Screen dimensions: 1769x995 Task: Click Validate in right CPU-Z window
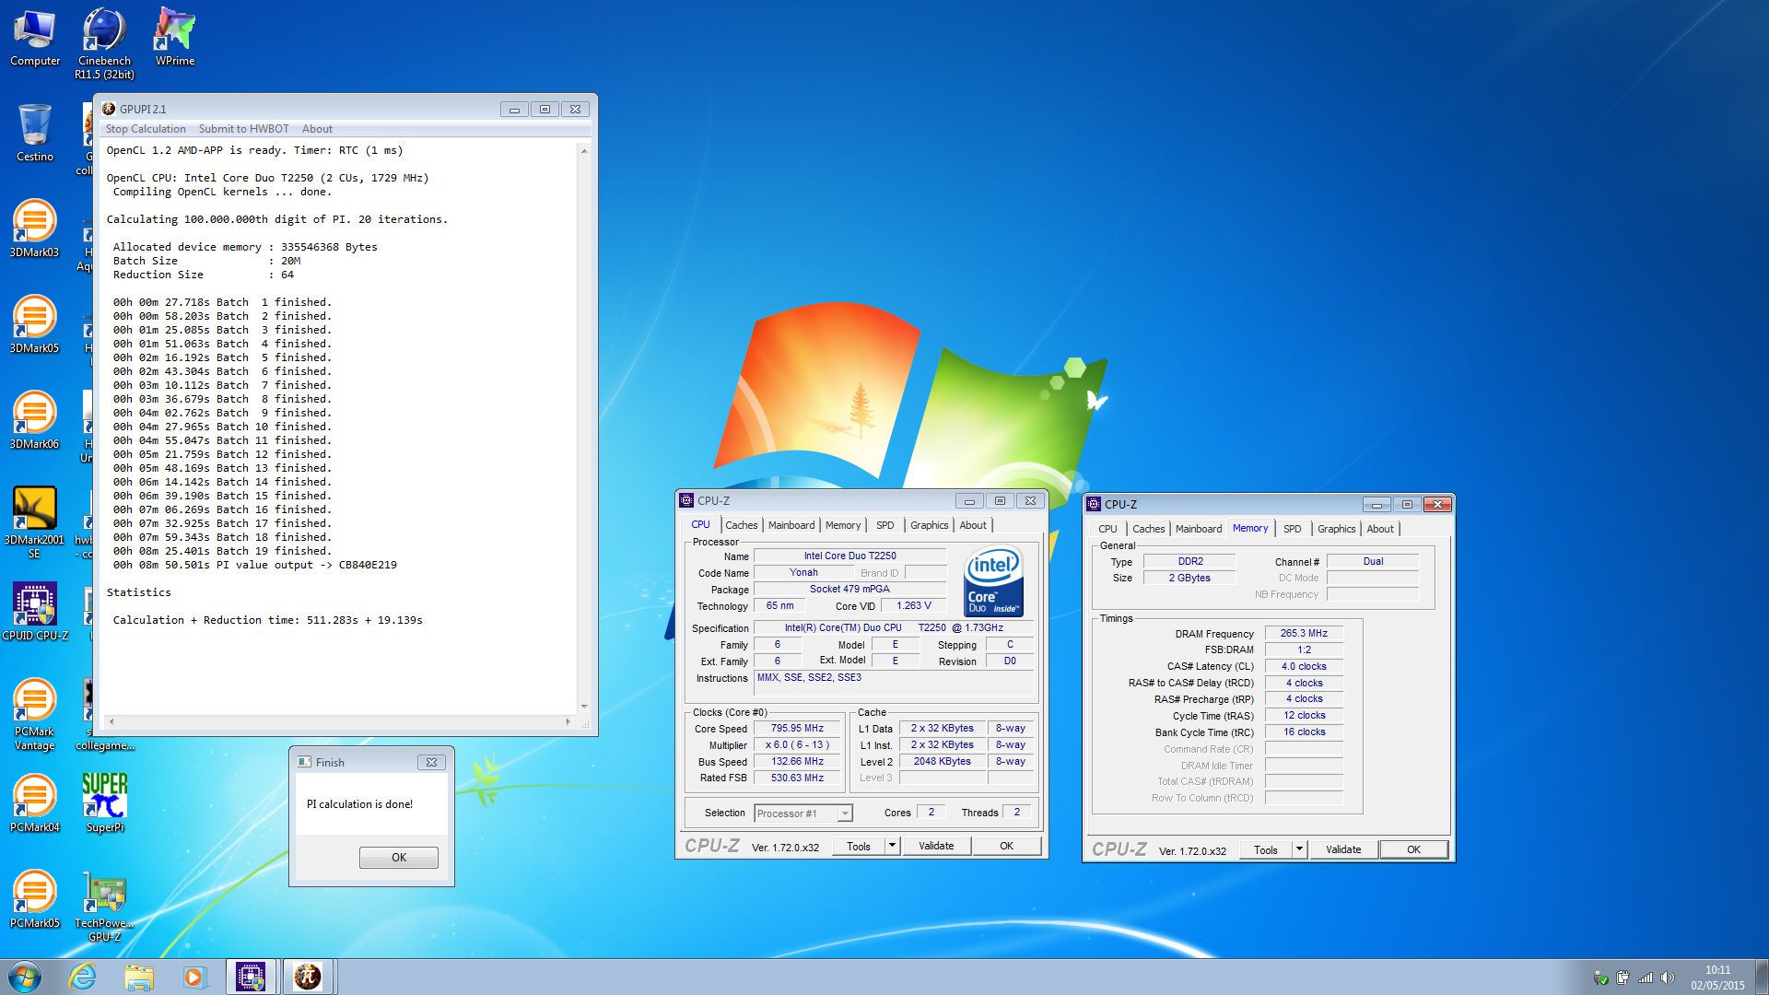(1343, 850)
